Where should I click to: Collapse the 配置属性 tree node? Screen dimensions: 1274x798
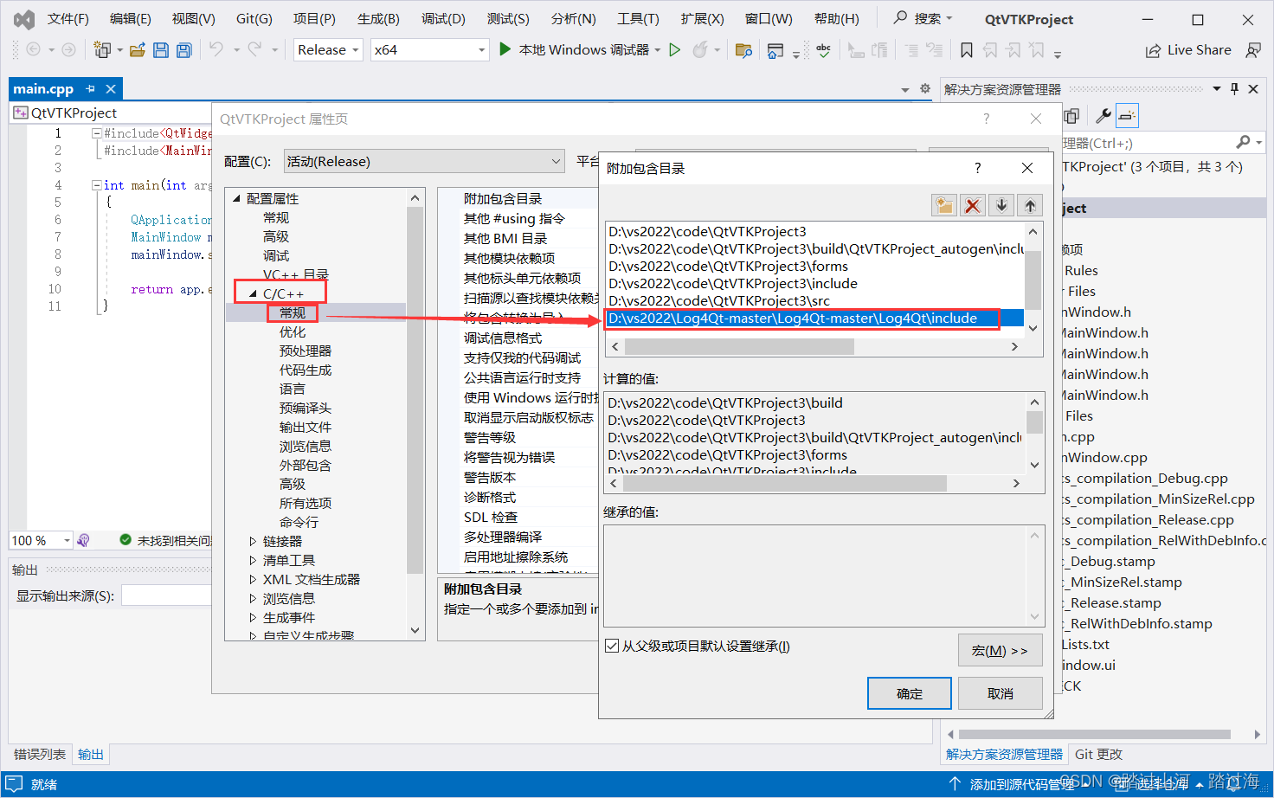[236, 198]
